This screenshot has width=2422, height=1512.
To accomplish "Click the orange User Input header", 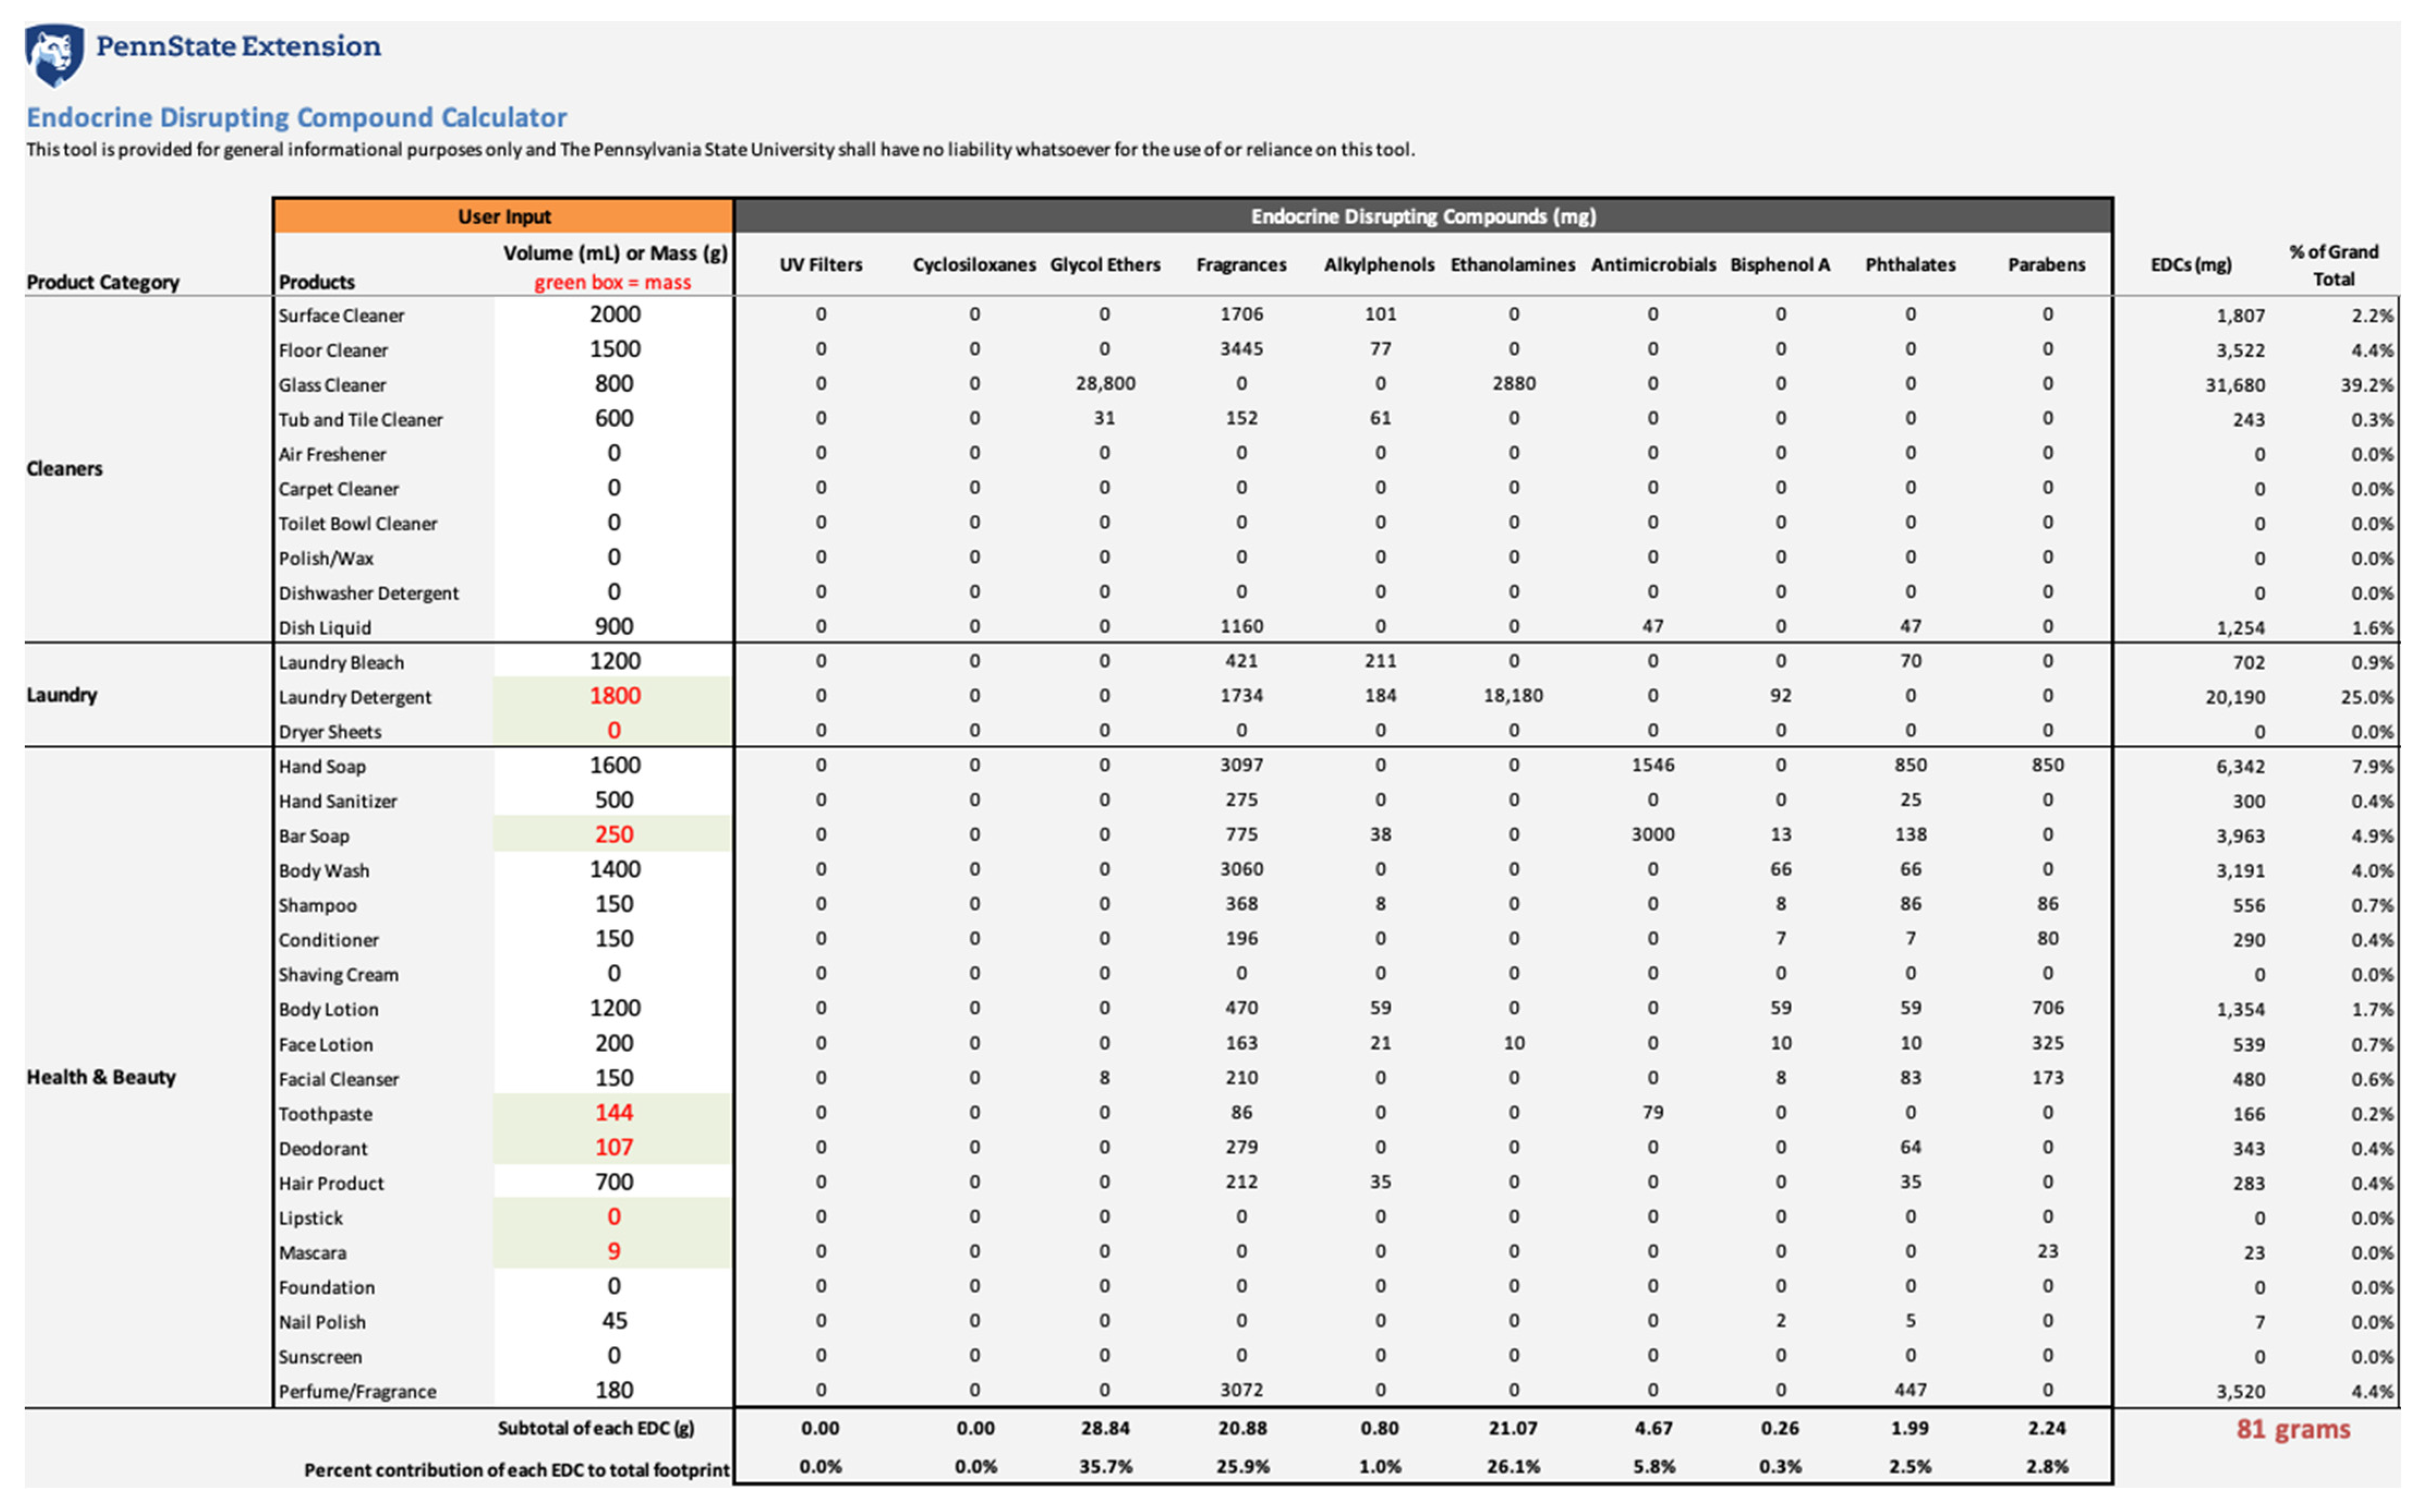I will [504, 217].
